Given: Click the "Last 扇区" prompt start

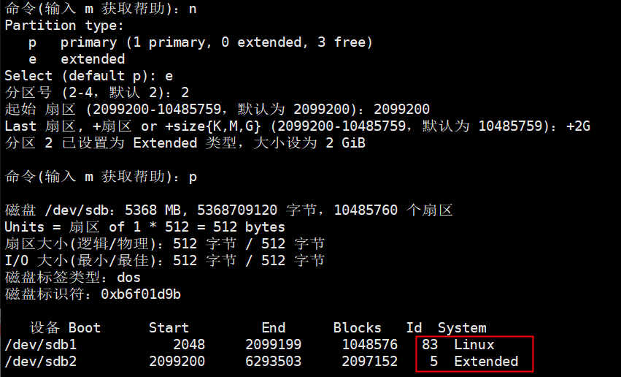Looking at the screenshot, I should tap(40, 126).
